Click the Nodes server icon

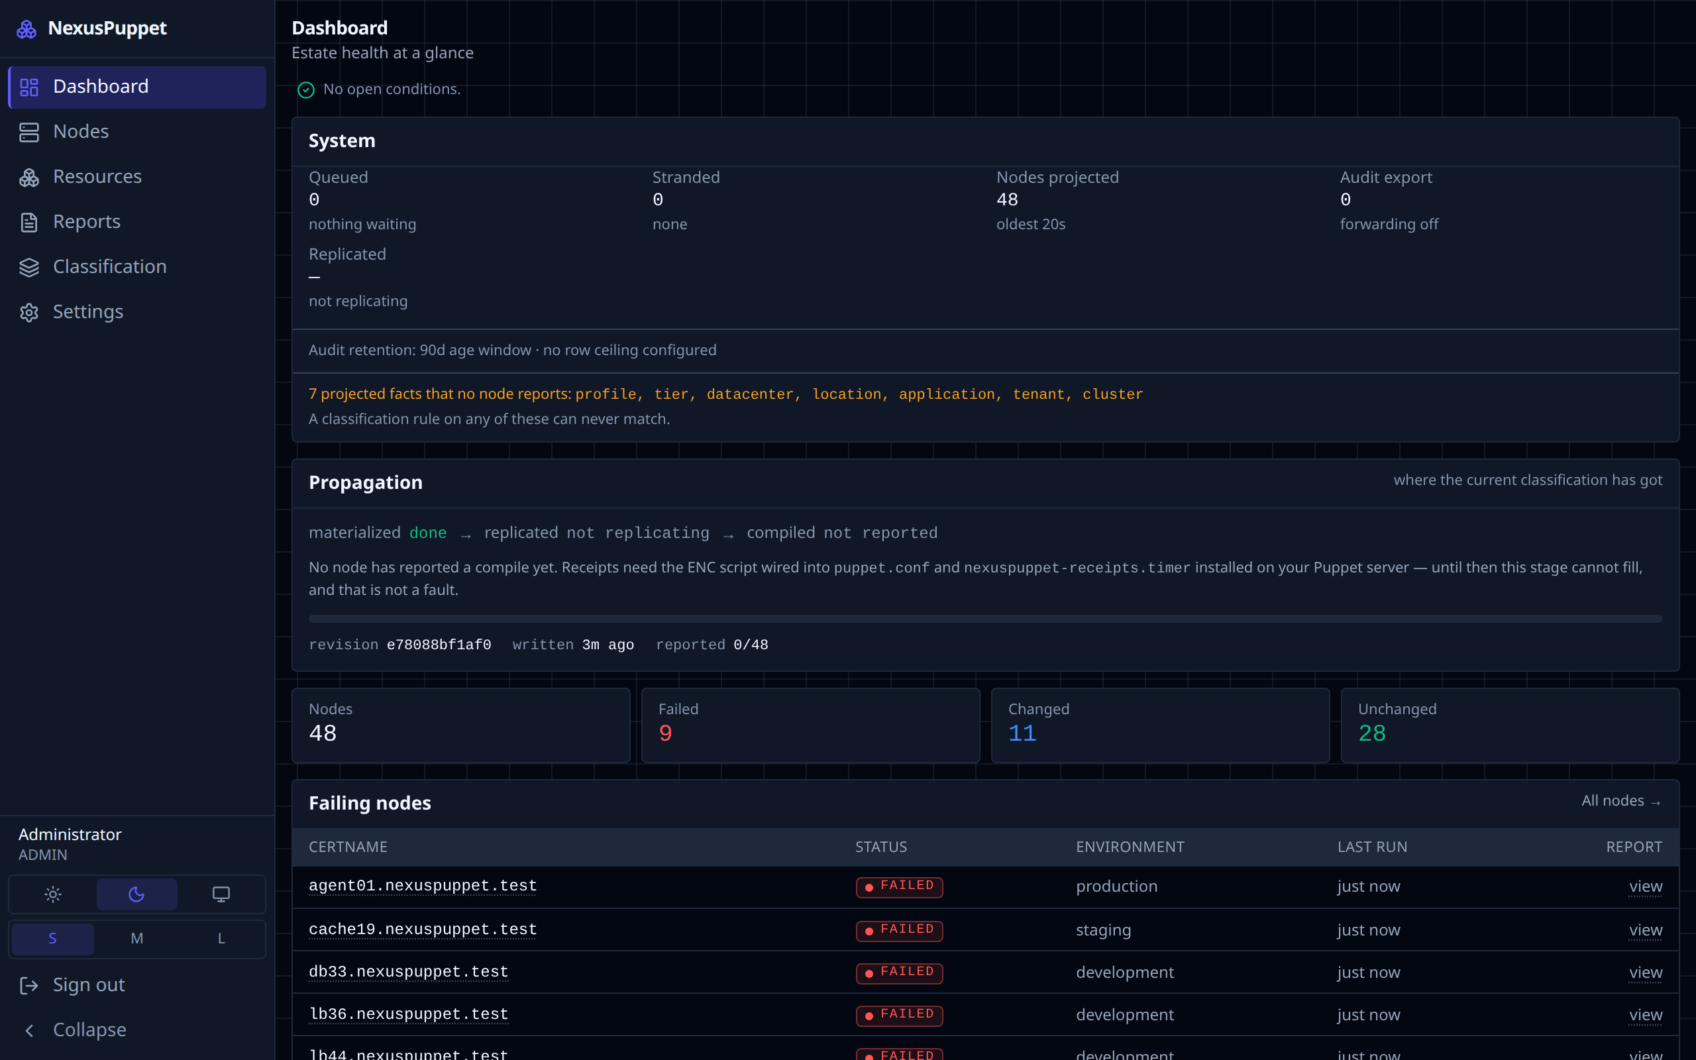point(28,132)
